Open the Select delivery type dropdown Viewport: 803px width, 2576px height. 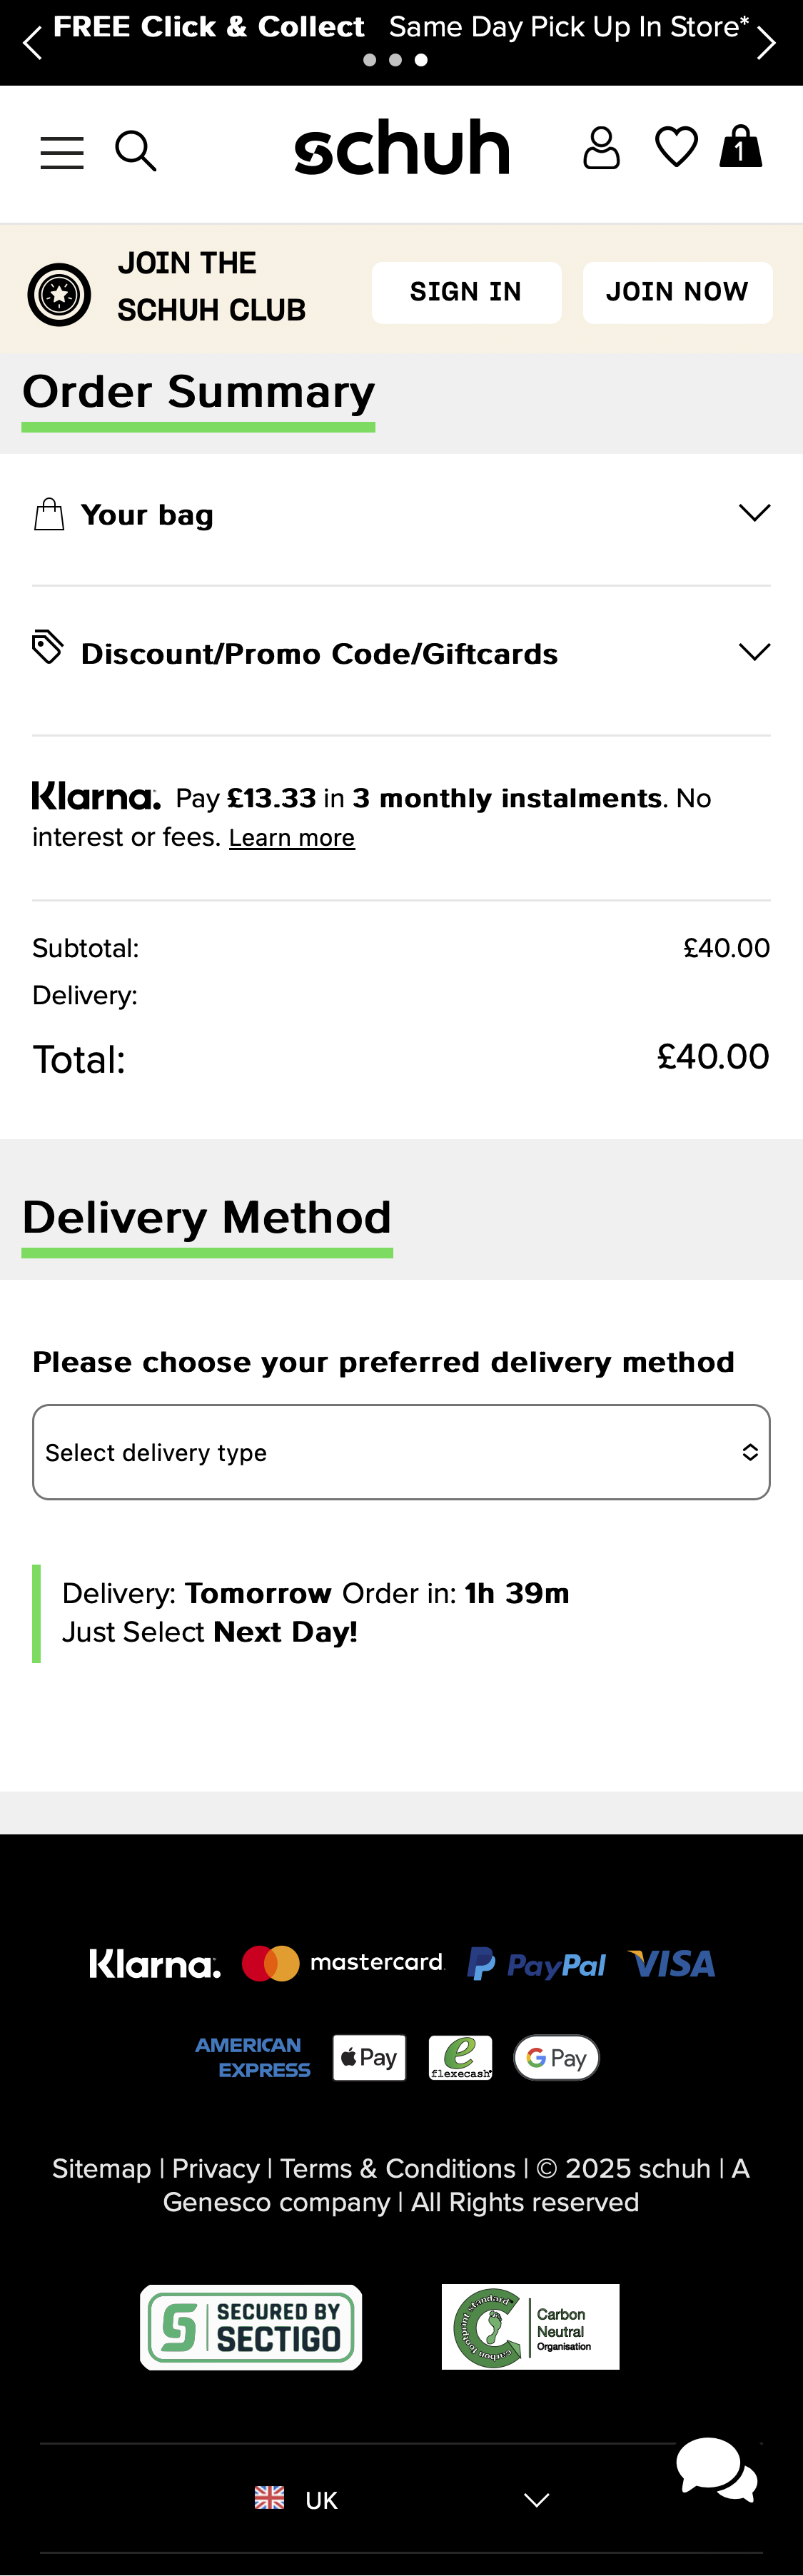point(401,1452)
